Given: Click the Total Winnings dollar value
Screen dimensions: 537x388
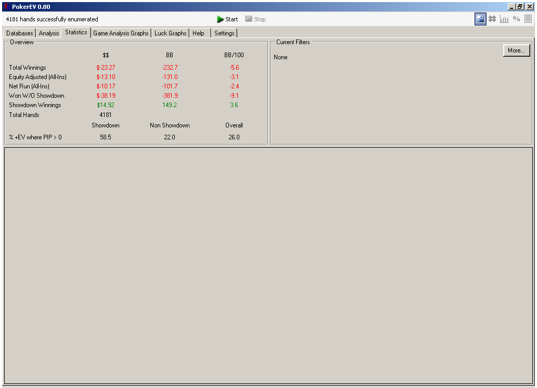Looking at the screenshot, I should click(106, 68).
